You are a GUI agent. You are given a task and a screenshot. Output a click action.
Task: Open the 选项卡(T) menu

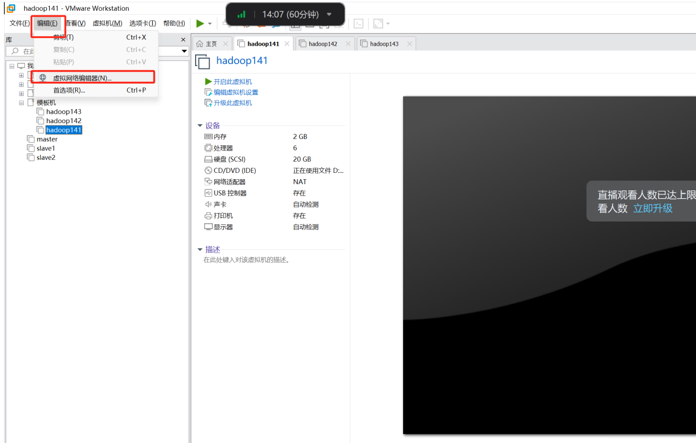(x=142, y=23)
